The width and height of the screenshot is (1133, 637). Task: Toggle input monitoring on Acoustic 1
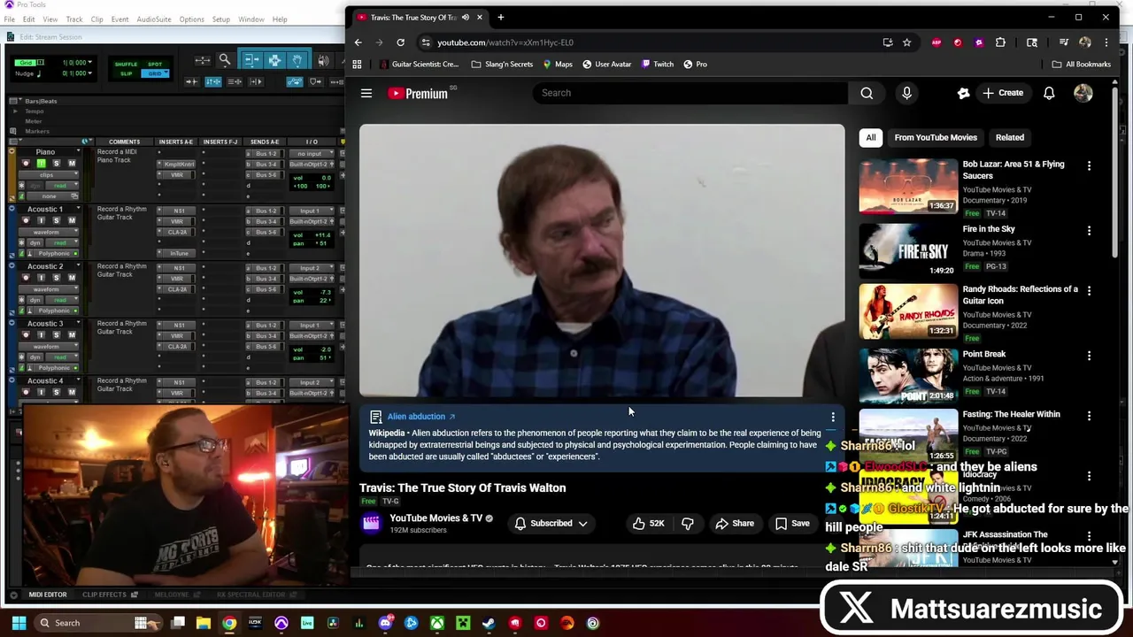41,220
